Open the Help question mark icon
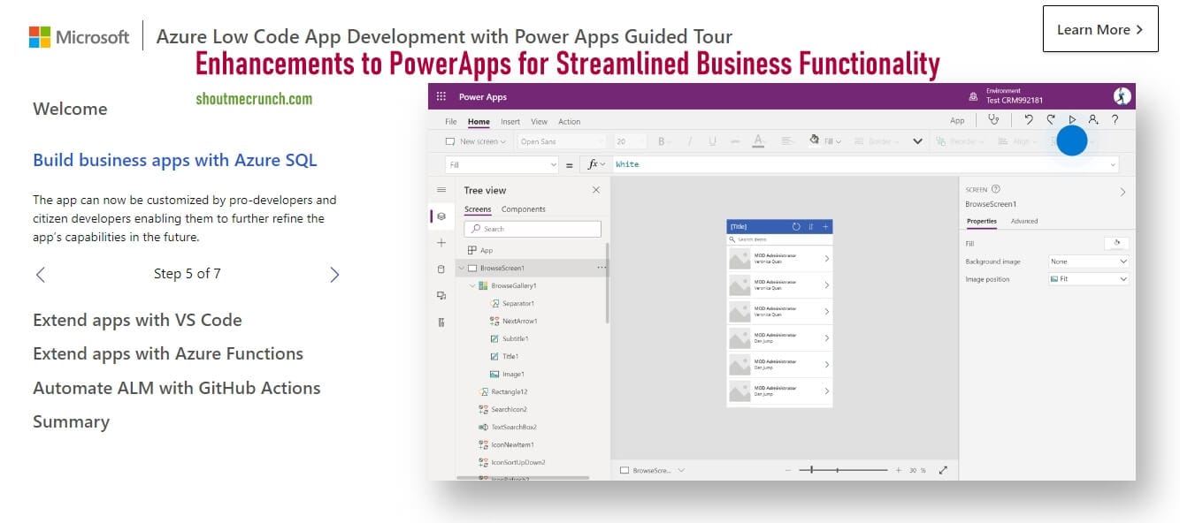1180x523 pixels. 1115,120
